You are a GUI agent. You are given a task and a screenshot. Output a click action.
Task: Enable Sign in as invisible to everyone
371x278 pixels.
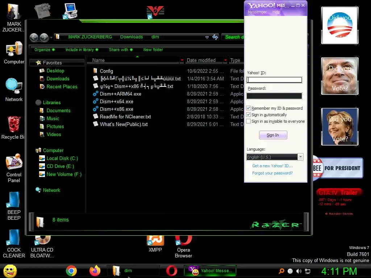point(248,121)
